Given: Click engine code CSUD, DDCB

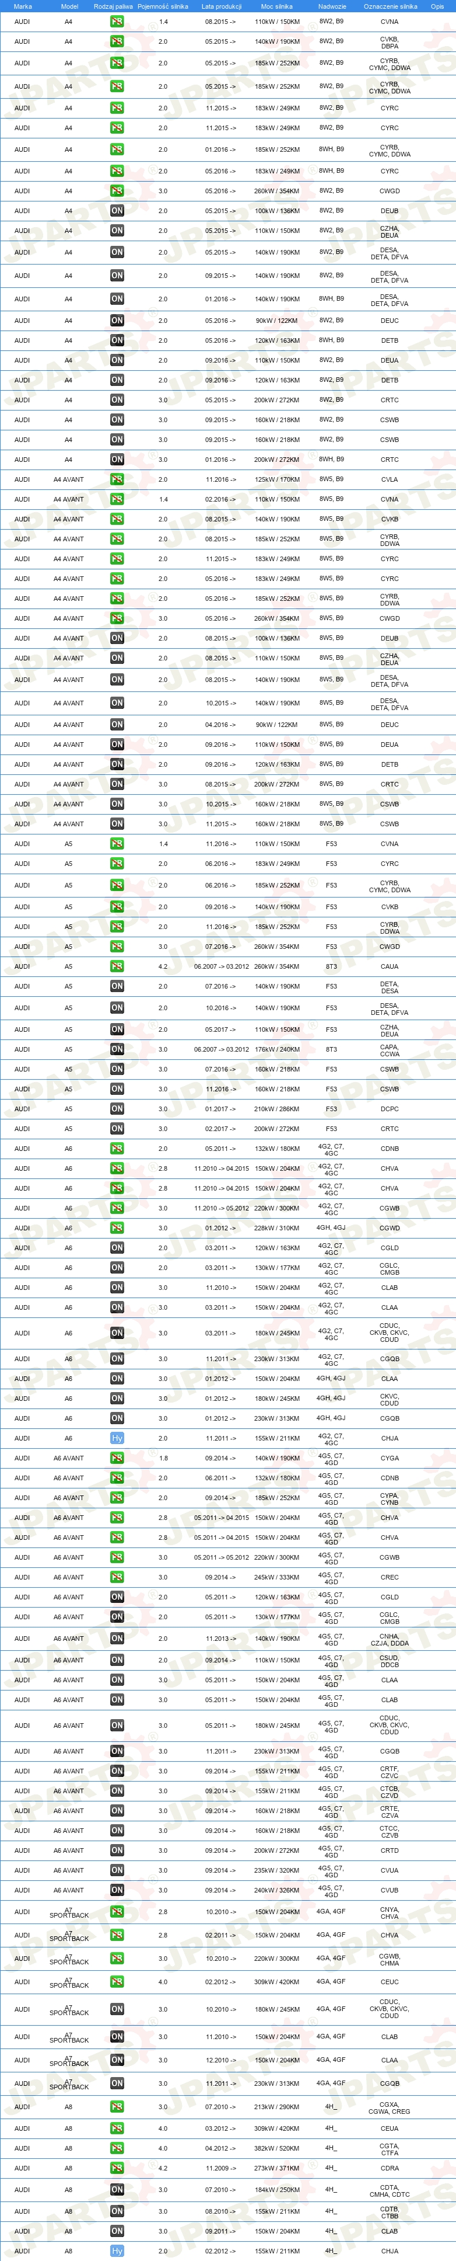Looking at the screenshot, I should 390,1661.
